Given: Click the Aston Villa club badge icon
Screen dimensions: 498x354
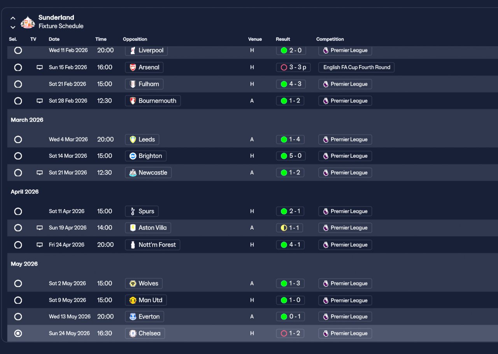Looking at the screenshot, I should click(133, 228).
